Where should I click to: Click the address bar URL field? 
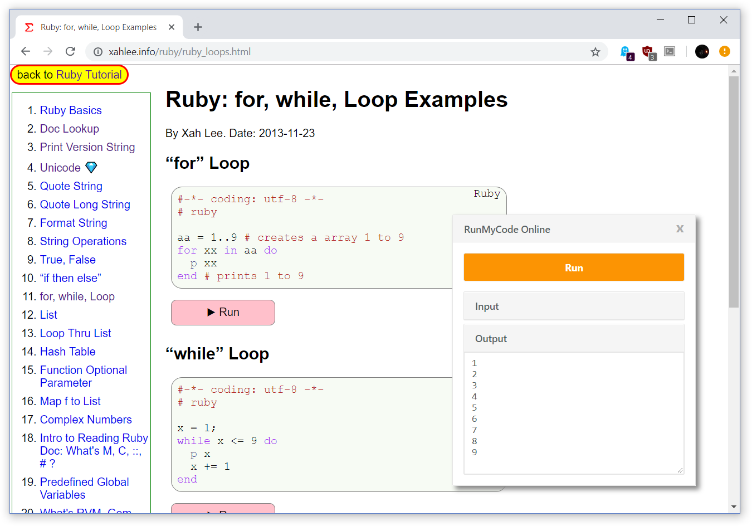pyautogui.click(x=345, y=52)
